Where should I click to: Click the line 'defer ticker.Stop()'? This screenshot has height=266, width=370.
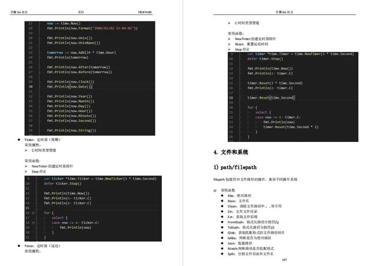pyautogui.click(x=62, y=183)
